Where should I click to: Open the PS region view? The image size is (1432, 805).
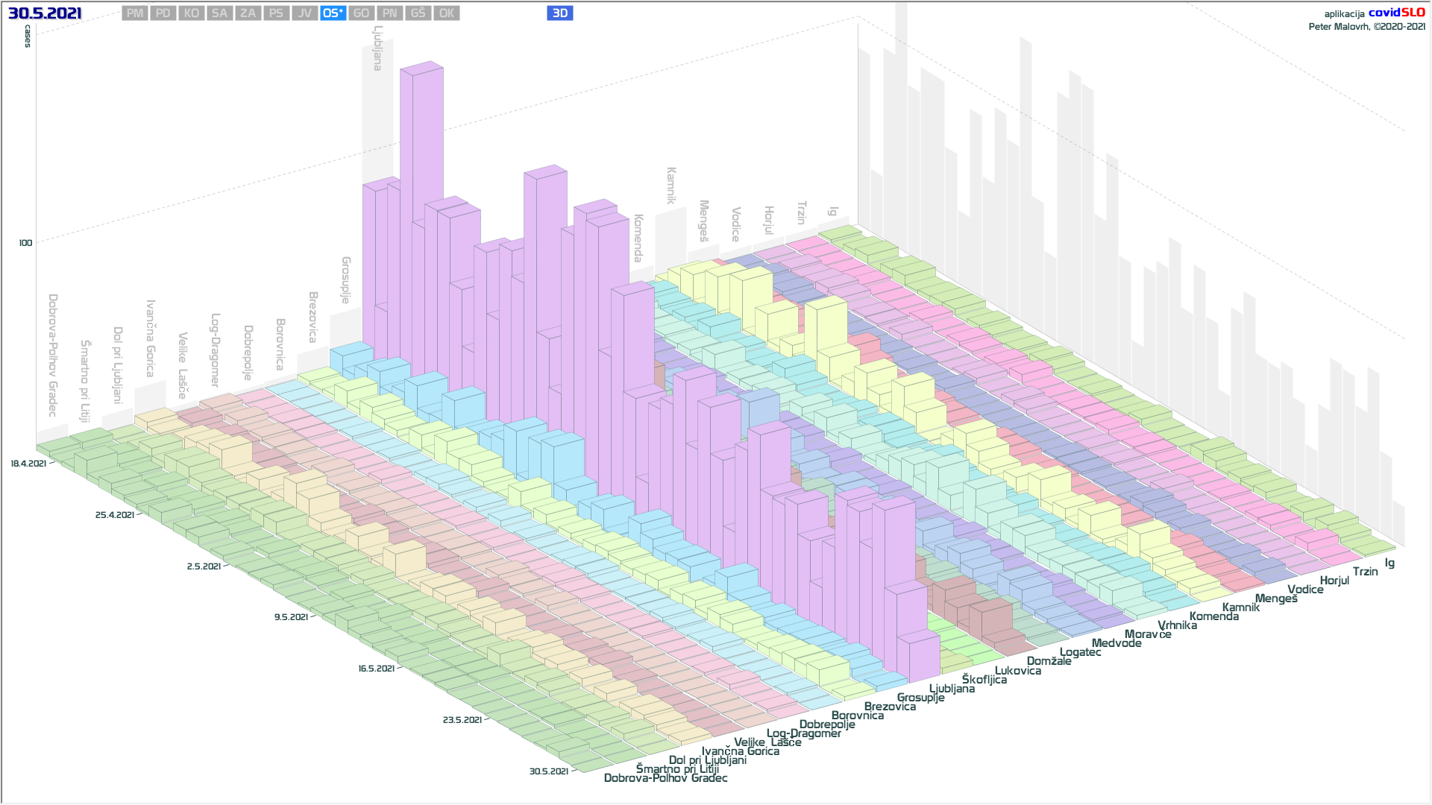(276, 13)
